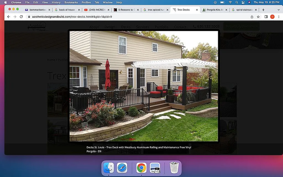Open a new tab with plus button

click(263, 10)
